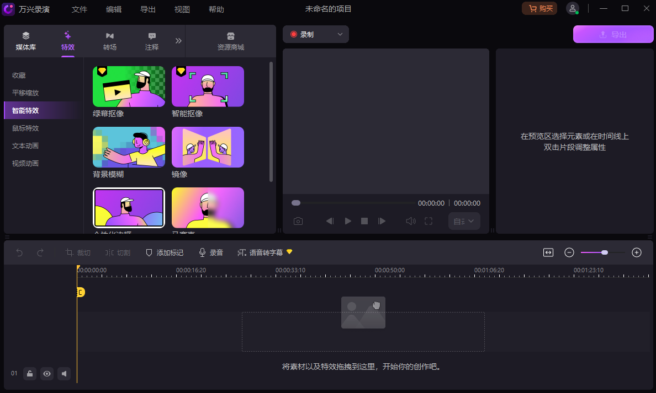Take a snapshot with the camera icon

[298, 220]
